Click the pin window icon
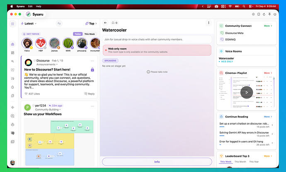This screenshot has height=172, width=286. (269, 14)
